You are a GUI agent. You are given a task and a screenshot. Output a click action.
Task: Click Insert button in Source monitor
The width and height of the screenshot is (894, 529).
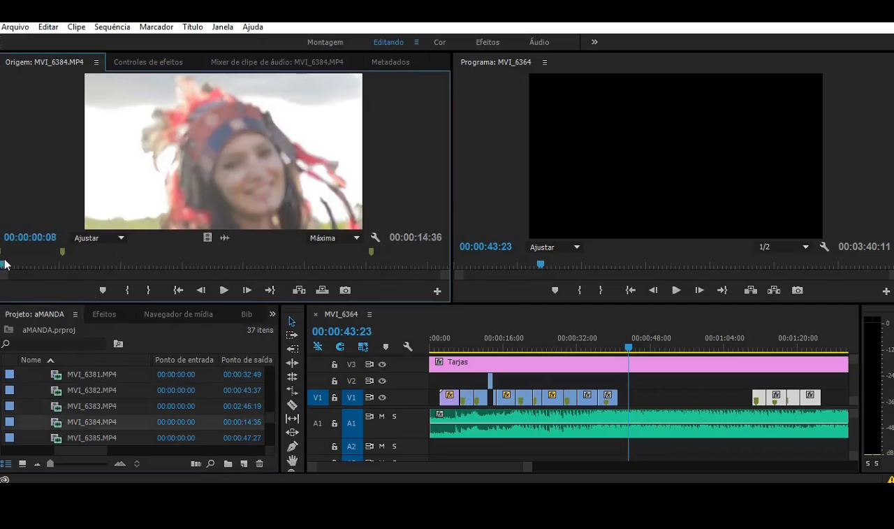[x=299, y=290]
